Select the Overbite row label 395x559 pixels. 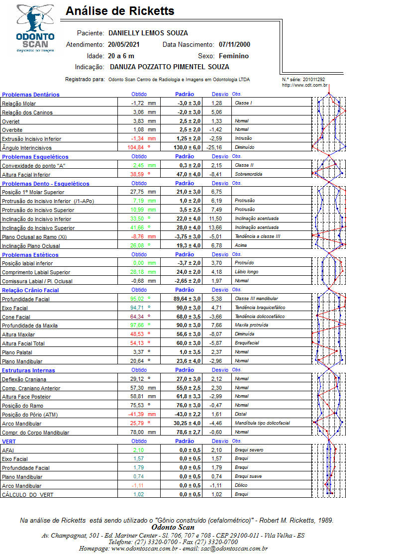pos(12,130)
